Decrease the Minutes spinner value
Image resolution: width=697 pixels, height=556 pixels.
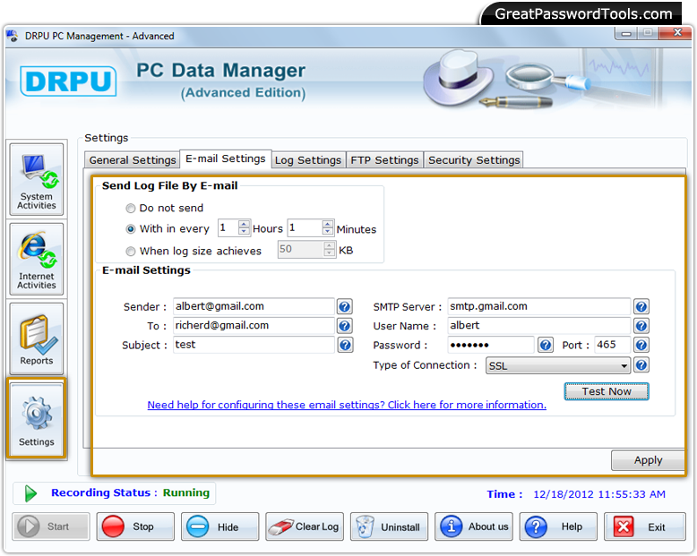[x=328, y=231]
